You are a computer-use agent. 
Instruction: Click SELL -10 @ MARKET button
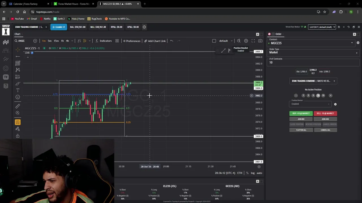coord(325,113)
